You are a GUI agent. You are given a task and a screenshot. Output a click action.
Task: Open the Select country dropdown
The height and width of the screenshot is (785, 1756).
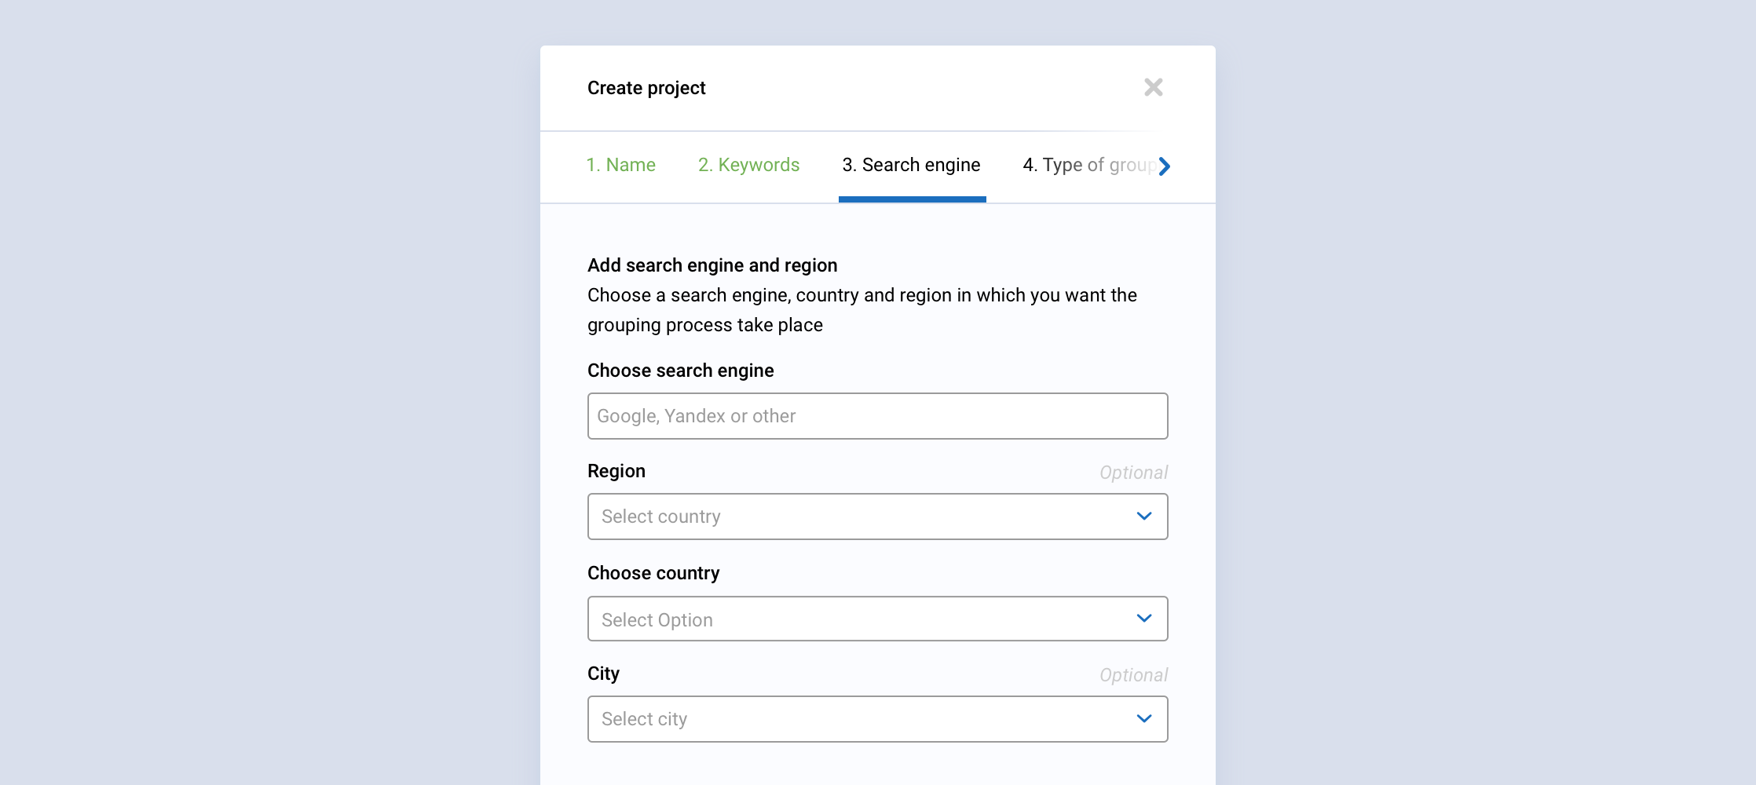(877, 517)
